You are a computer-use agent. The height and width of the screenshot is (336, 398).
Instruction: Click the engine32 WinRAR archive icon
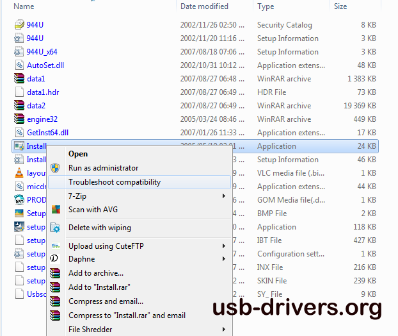(x=19, y=119)
